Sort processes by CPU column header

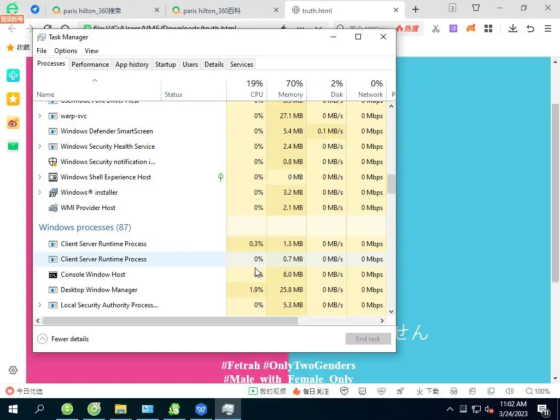click(247, 89)
